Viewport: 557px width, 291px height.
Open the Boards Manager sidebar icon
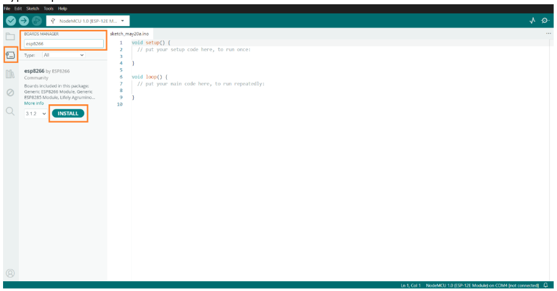pyautogui.click(x=10, y=55)
